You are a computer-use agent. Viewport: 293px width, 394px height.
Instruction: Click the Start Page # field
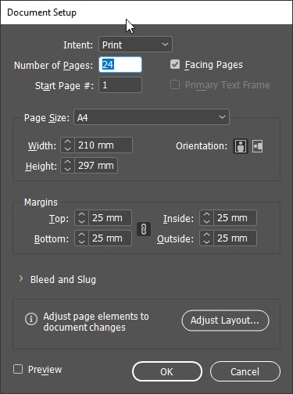coord(120,85)
